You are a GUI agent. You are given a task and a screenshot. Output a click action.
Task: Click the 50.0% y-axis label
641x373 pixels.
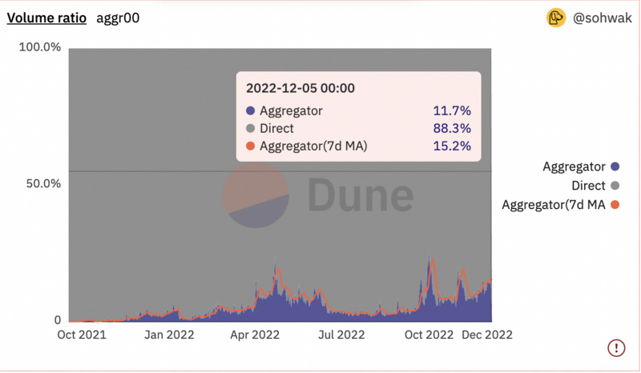pyautogui.click(x=40, y=184)
